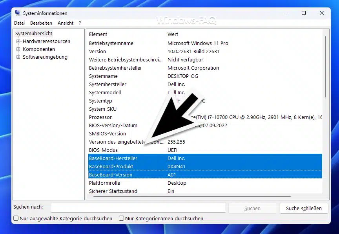Click the Wert column header
This screenshot has height=234, width=339.
(x=173, y=34)
